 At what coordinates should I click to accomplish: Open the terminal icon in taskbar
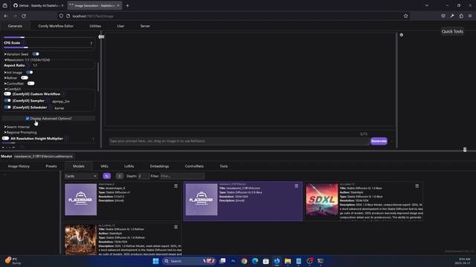[x=321, y=261]
